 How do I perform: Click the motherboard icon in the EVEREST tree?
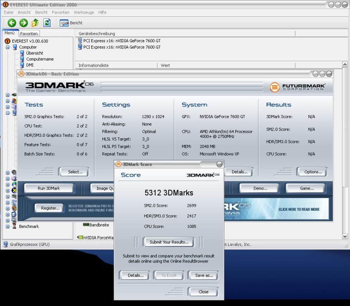point(14,95)
